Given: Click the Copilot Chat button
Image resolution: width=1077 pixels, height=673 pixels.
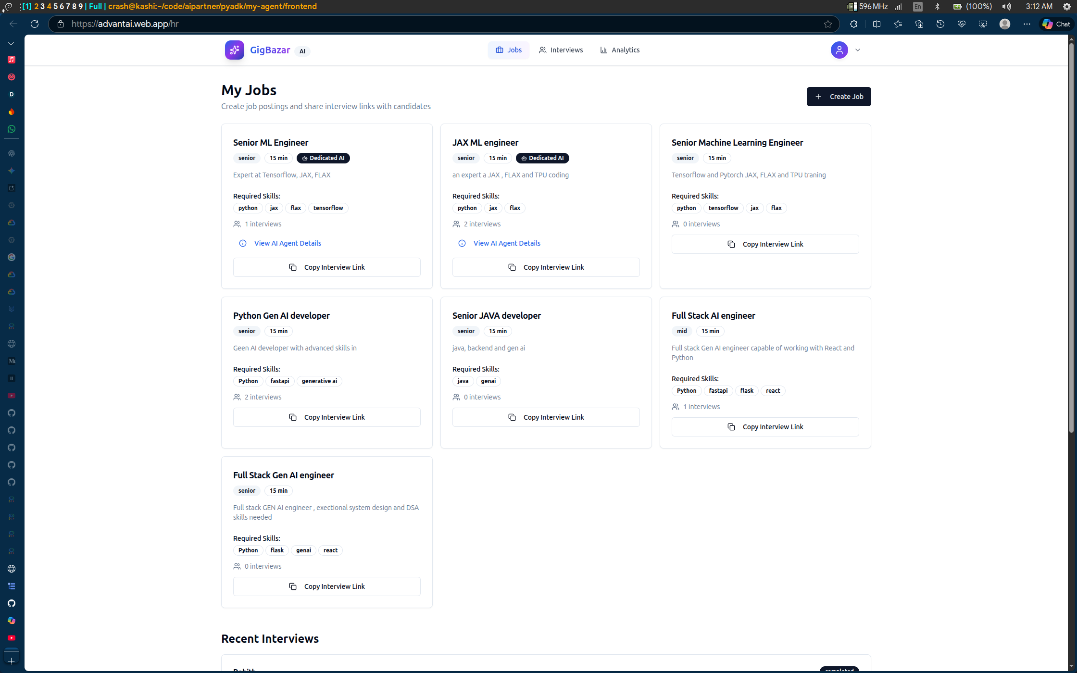Looking at the screenshot, I should click(x=1056, y=24).
